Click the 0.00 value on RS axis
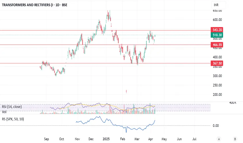Image resolution: width=243 pixels, height=143 pixels. click(216, 126)
